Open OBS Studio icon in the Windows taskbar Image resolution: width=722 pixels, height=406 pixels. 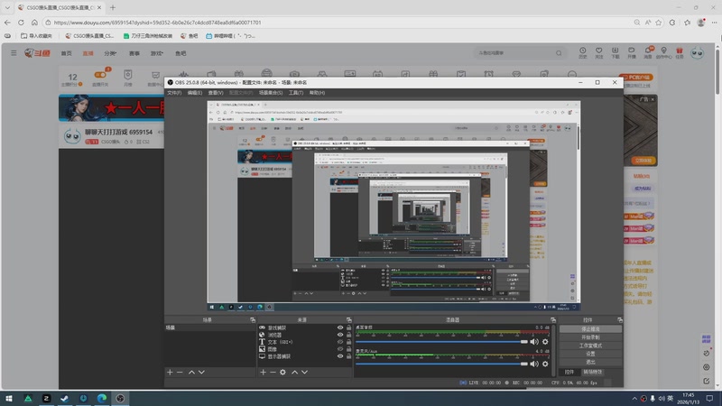point(120,398)
